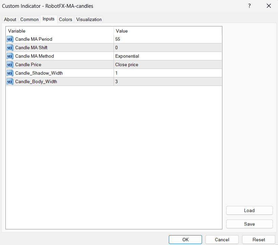Select the Candle_Shadow_Width variable name
The height and width of the screenshot is (245, 278).
tap(39, 73)
